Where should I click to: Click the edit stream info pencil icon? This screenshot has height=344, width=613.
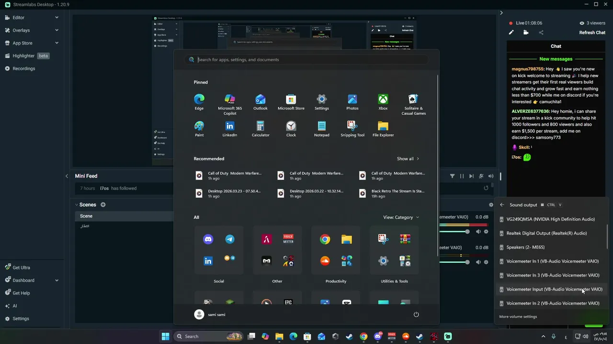pyautogui.click(x=511, y=32)
